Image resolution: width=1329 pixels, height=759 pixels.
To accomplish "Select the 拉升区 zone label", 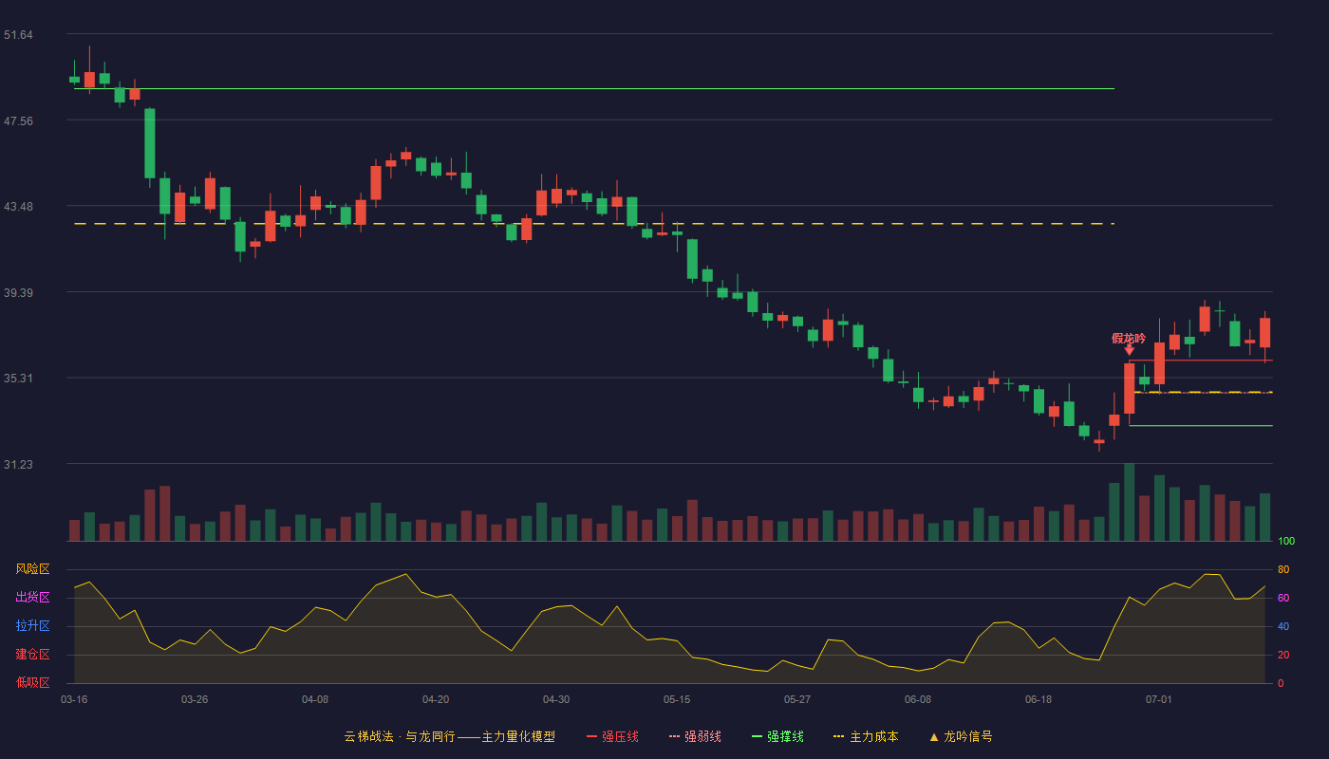I will pos(32,626).
